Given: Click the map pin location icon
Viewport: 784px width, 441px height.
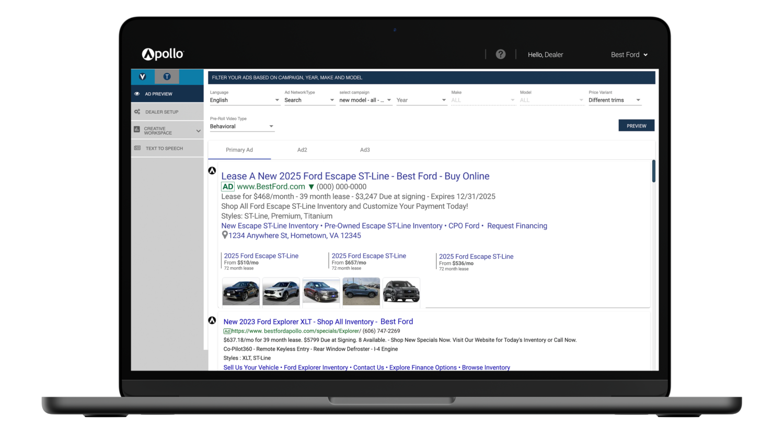Looking at the screenshot, I should (x=225, y=235).
